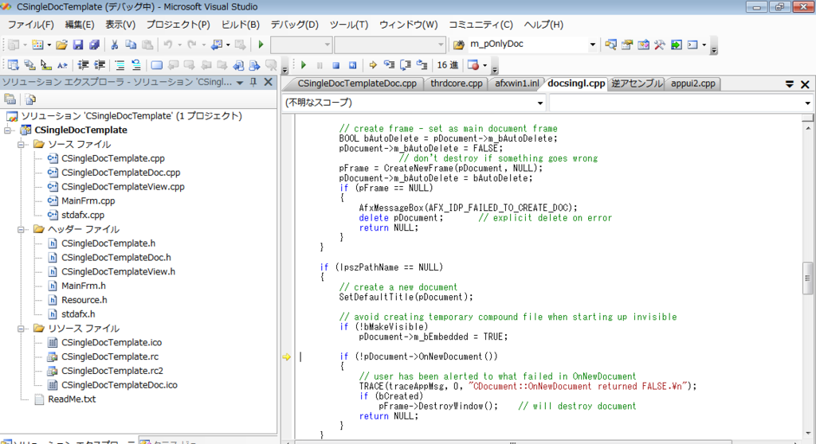Viewport: 816px width, 444px height.
Task: Collapse the ヘッダー ファイル folder
Action: 22,229
